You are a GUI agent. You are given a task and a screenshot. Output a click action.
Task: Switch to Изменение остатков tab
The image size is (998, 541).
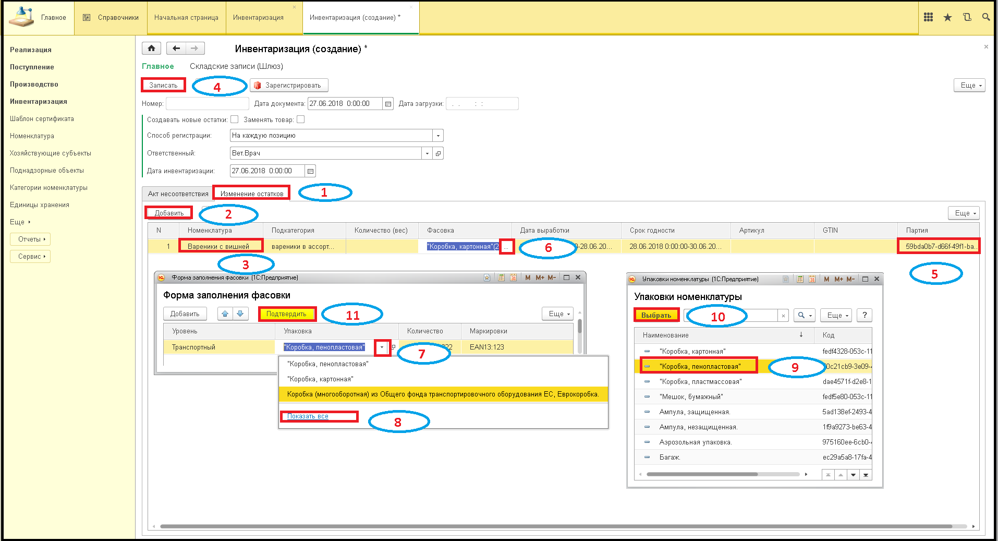[x=252, y=194]
